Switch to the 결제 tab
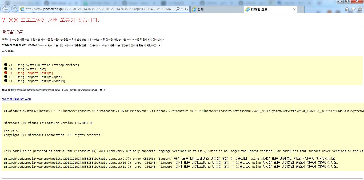The height and width of the screenshot is (180, 364). pos(211,9)
